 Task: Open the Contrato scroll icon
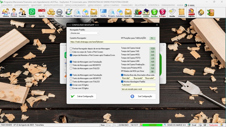[x=182, y=13]
